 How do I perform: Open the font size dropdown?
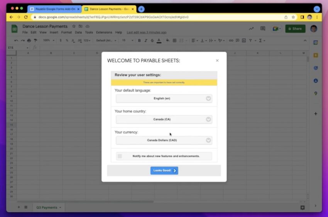coord(127,41)
